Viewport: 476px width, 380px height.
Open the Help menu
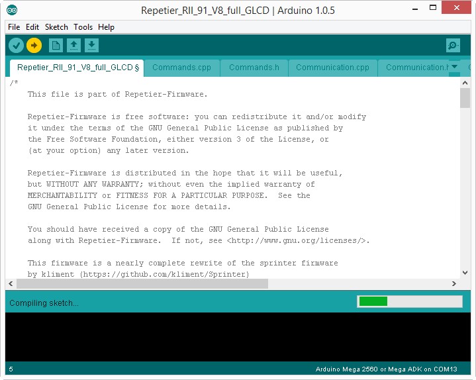click(x=106, y=27)
